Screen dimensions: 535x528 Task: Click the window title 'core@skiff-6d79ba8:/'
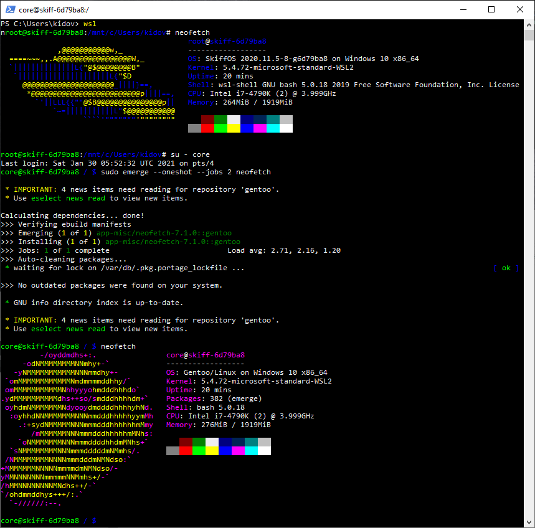[x=54, y=10]
